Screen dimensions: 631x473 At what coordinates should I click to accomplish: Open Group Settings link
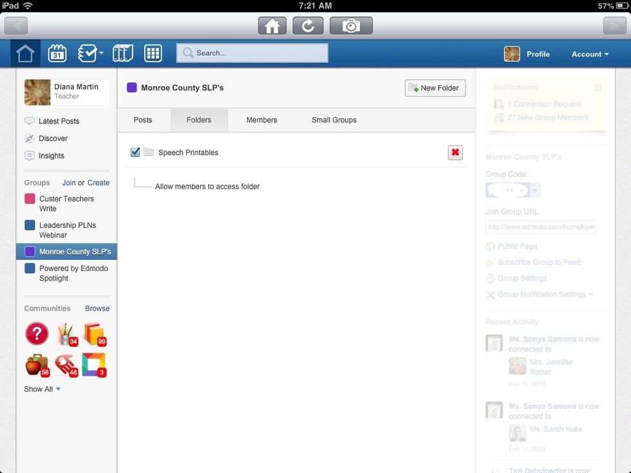(522, 278)
